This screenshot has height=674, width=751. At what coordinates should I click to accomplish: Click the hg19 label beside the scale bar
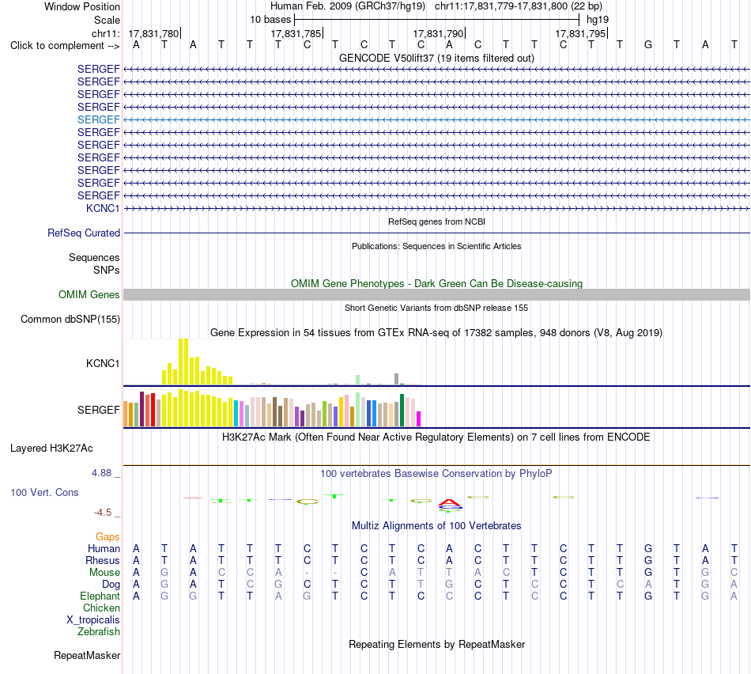click(598, 20)
